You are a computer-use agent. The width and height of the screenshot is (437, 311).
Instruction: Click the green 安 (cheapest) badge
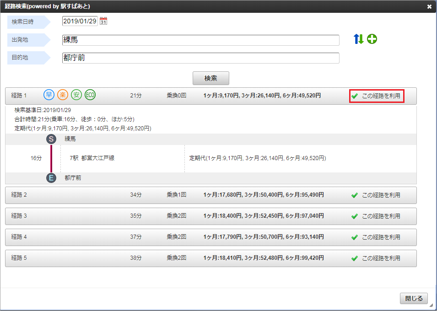click(76, 95)
